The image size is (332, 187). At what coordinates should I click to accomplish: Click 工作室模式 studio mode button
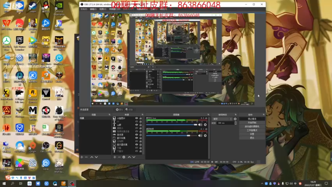pyautogui.click(x=252, y=130)
